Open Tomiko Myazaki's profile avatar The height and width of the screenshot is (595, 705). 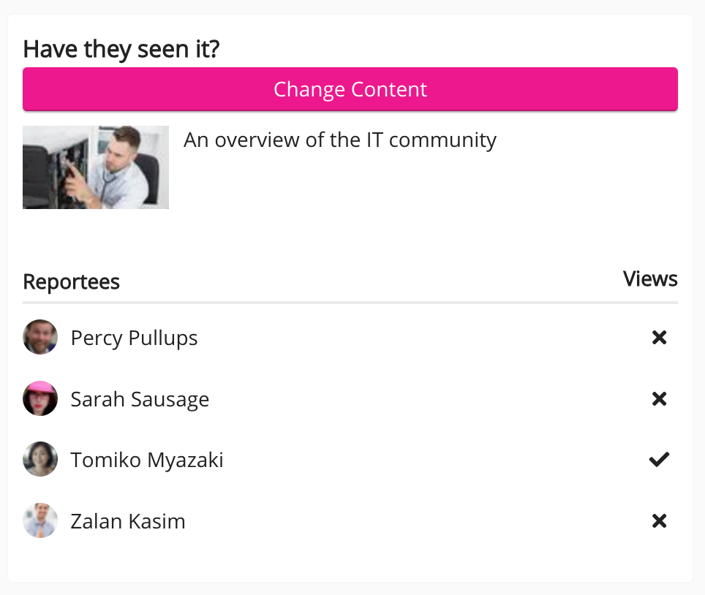click(40, 458)
